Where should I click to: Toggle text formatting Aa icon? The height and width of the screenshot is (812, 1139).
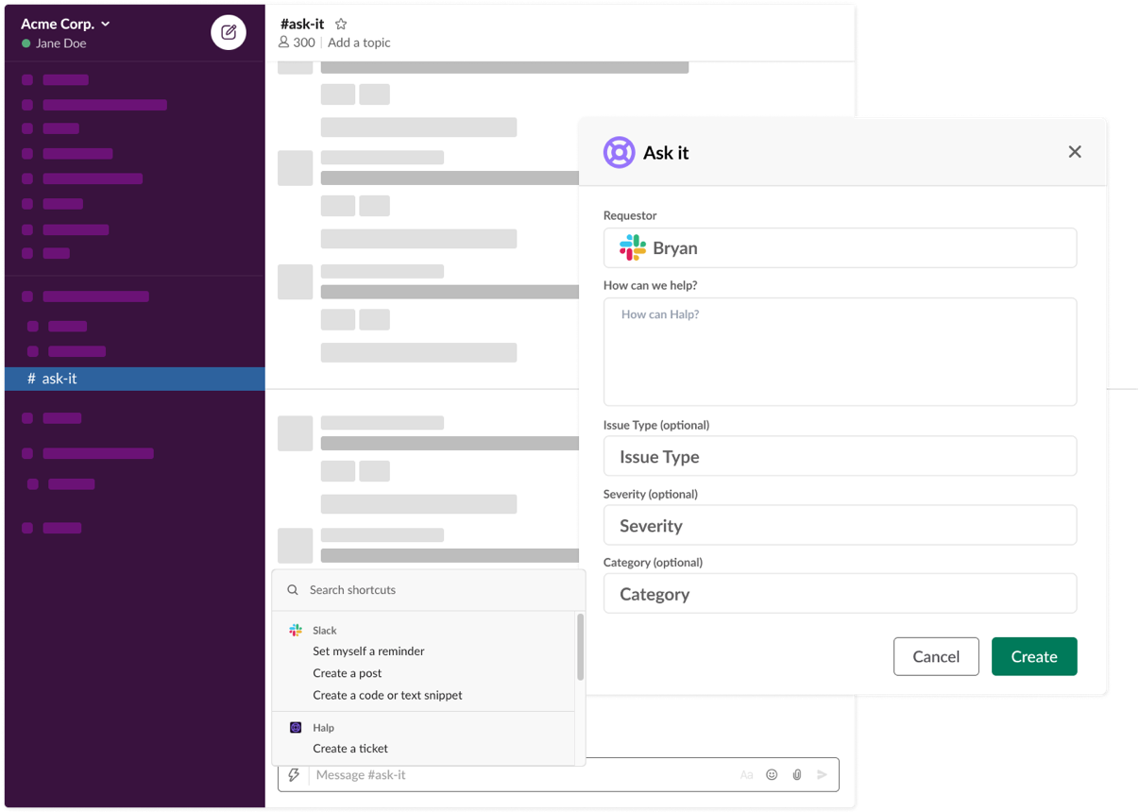click(746, 775)
